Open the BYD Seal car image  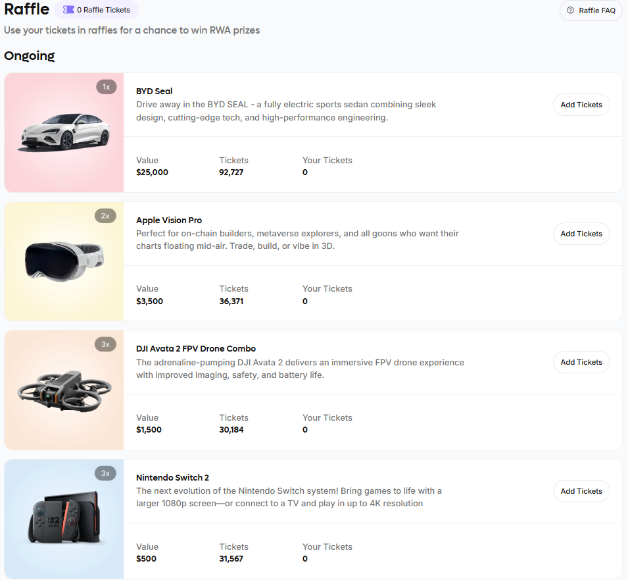click(x=64, y=133)
